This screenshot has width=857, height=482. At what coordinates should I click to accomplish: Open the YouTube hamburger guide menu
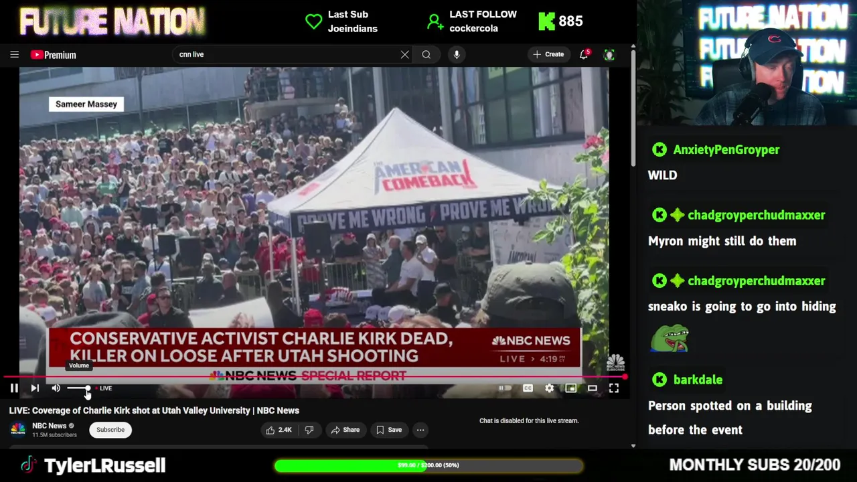(14, 55)
